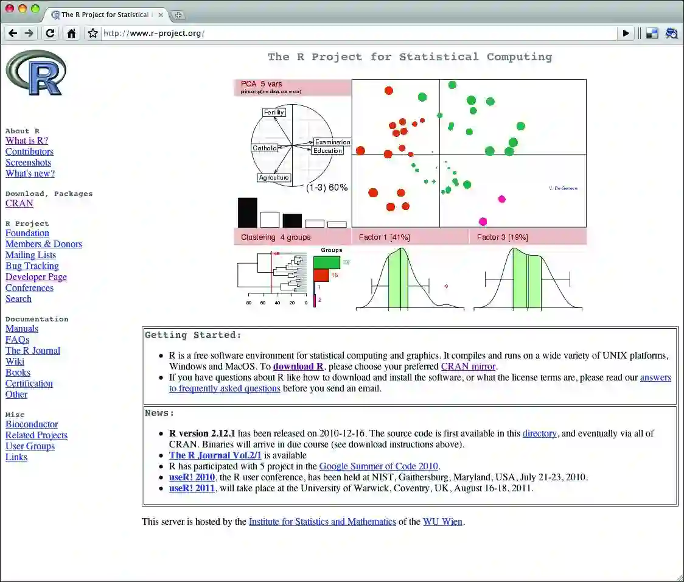Open Institute for Statistics and Mathematics link
The height and width of the screenshot is (582, 684).
click(323, 521)
